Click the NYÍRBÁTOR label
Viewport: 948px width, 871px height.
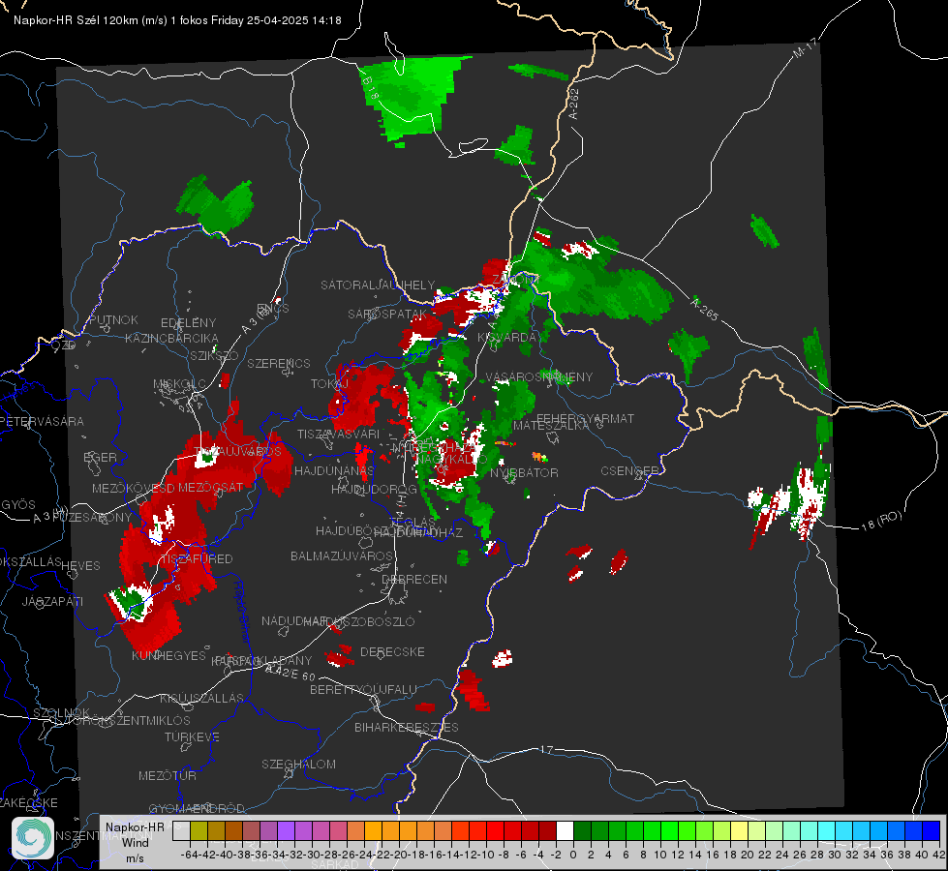pos(524,472)
